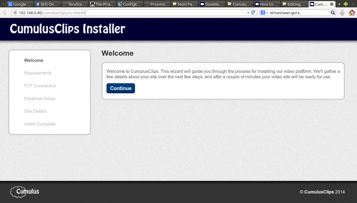This screenshot has width=357, height=203.
Task: Click the welcome wizard description paragraph
Action: [223, 74]
